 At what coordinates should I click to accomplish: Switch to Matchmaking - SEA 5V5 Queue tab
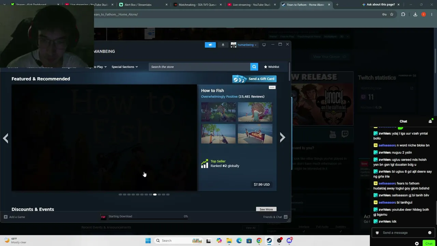point(197,5)
